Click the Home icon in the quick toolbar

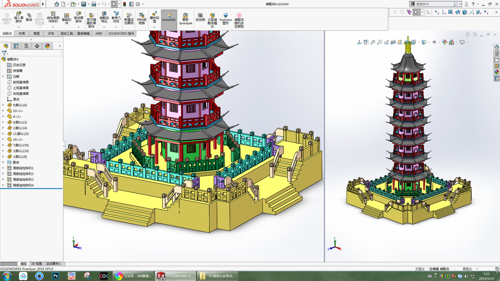pyautogui.click(x=57, y=4)
